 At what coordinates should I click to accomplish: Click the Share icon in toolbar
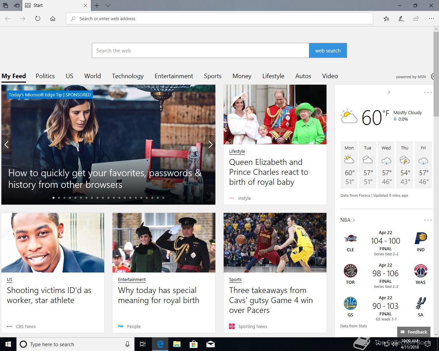pyautogui.click(x=416, y=19)
